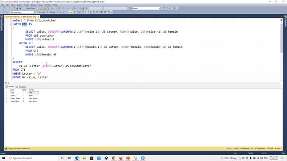Click the '4 rows' status bar entry
This screenshot has height=161, width=287.
[x=278, y=148]
